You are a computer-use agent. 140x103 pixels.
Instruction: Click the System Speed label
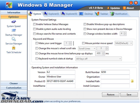point(14,26)
